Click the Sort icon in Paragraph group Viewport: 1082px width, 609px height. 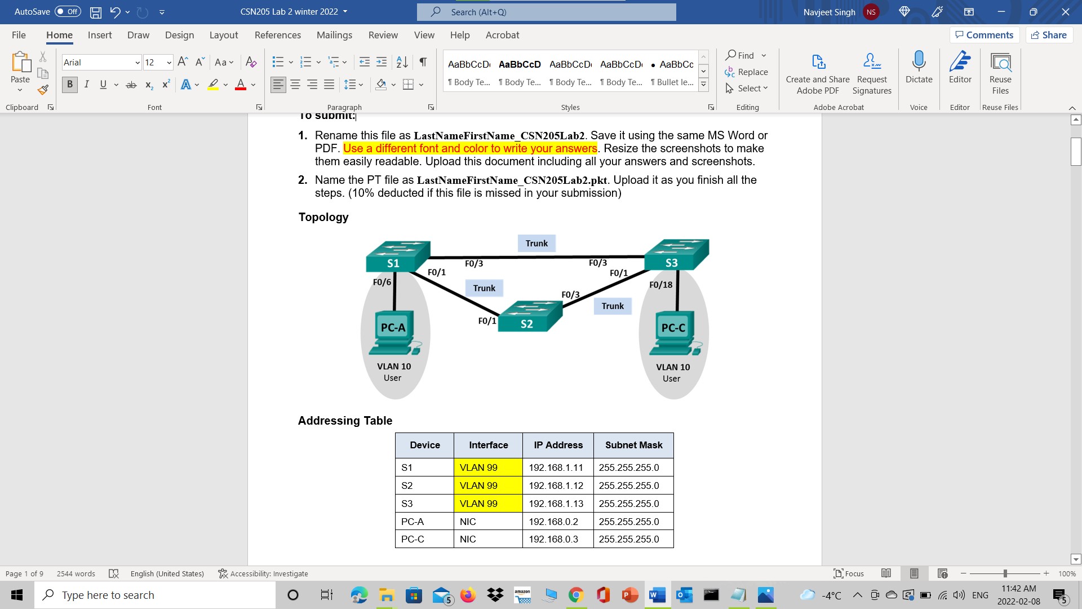(402, 62)
